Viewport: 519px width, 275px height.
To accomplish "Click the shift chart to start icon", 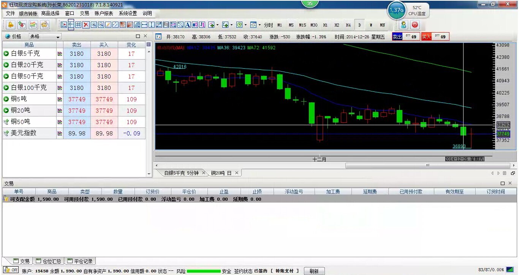I will coord(64,25).
